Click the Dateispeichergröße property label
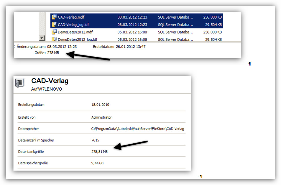The width and height of the screenshot is (281, 185). click(x=33, y=163)
